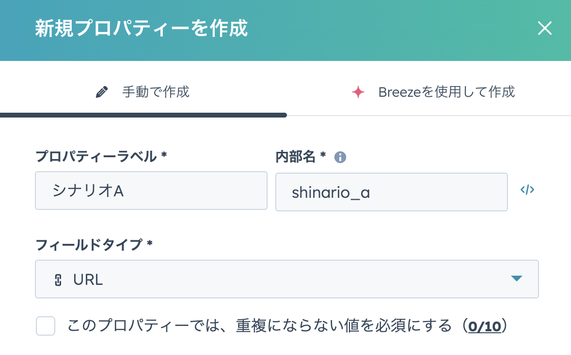The image size is (571, 355).
Task: Select the URL value text in the dropdown
Action: 88,280
